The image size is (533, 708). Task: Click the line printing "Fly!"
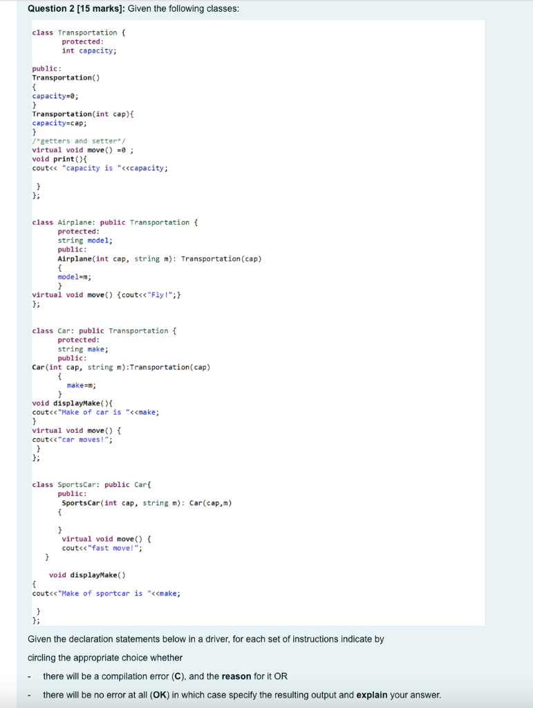106,295
